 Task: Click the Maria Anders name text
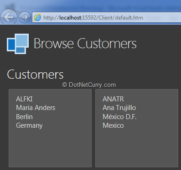[36, 108]
